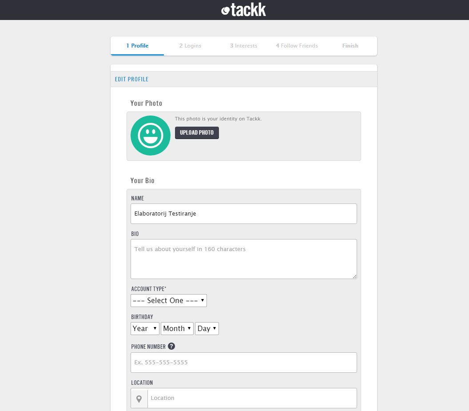Open the Account Type dropdown
Image resolution: width=469 pixels, height=411 pixels.
[169, 301]
